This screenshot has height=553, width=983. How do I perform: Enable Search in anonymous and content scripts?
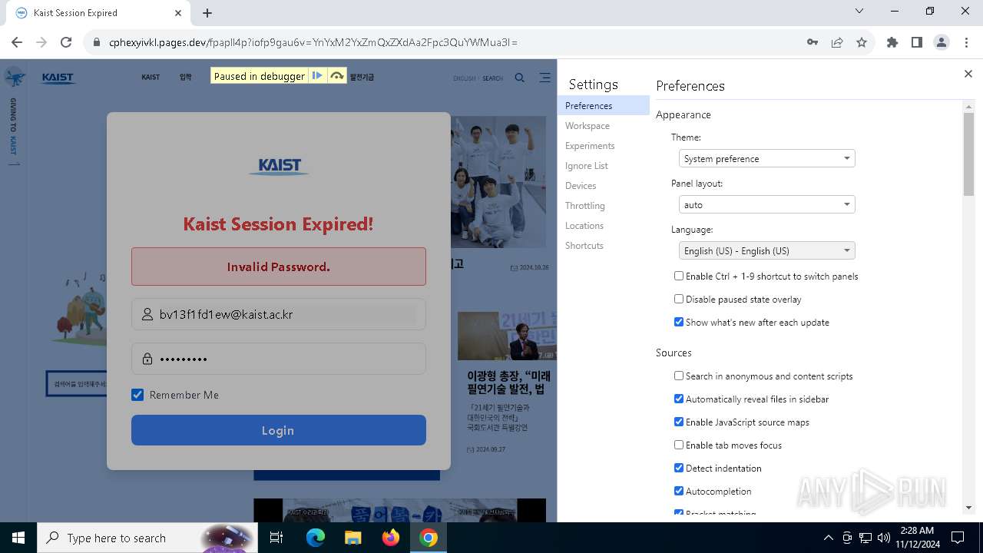(679, 376)
